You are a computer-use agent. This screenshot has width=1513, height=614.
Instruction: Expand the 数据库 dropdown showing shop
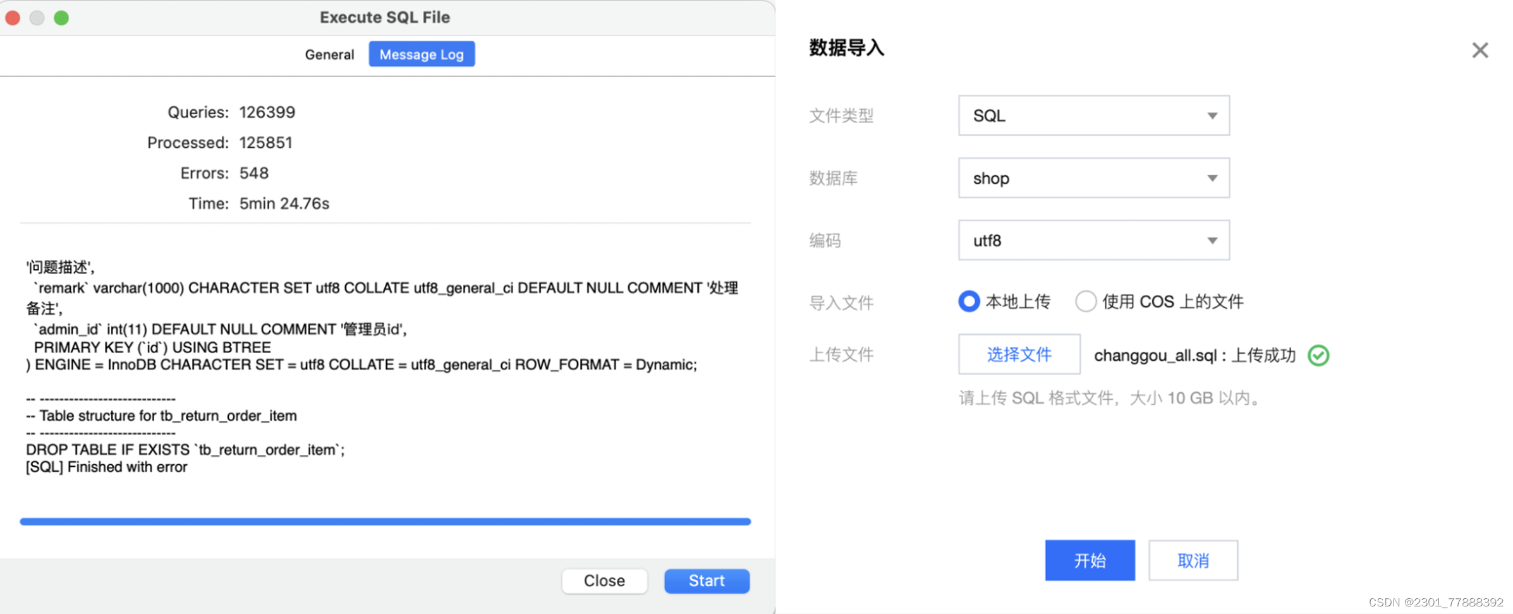click(x=1094, y=178)
